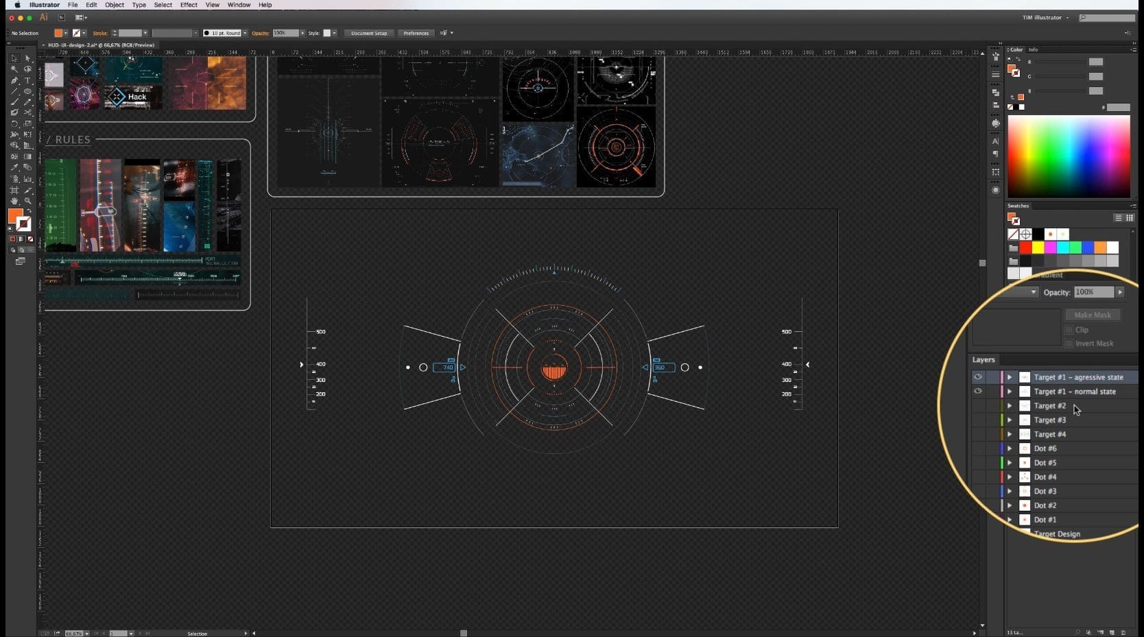The image size is (1144, 637).
Task: Expand the Dot #5 layer
Action: point(1009,463)
